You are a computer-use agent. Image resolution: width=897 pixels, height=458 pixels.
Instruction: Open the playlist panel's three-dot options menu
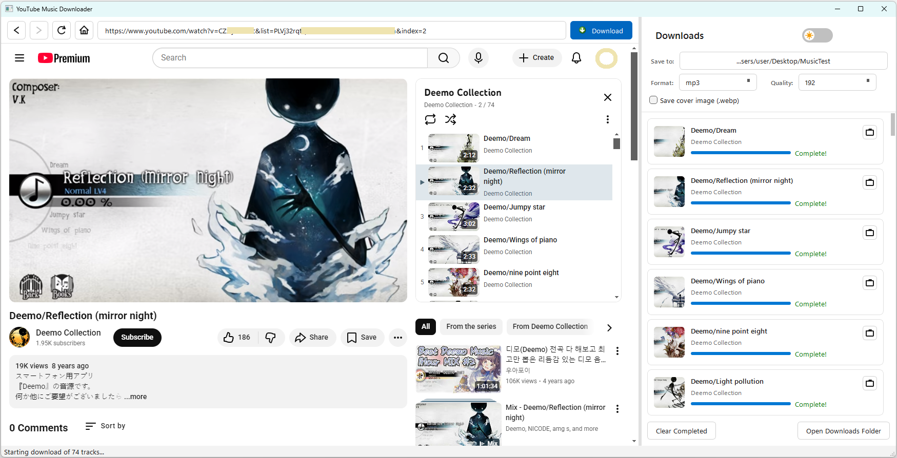[x=608, y=119]
